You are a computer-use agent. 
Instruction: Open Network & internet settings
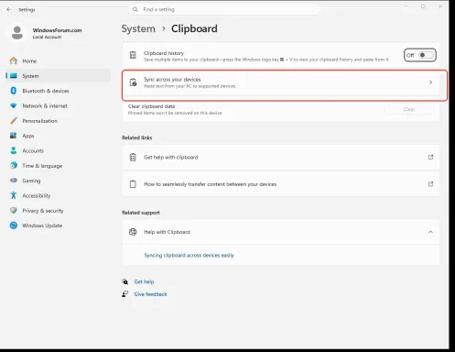point(58,105)
